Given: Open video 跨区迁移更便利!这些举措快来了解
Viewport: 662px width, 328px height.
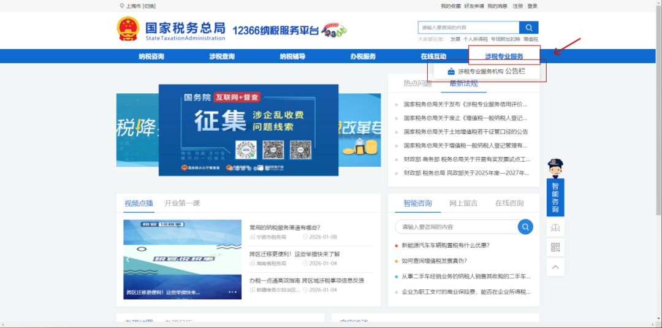Looking at the screenshot, I should tap(294, 254).
